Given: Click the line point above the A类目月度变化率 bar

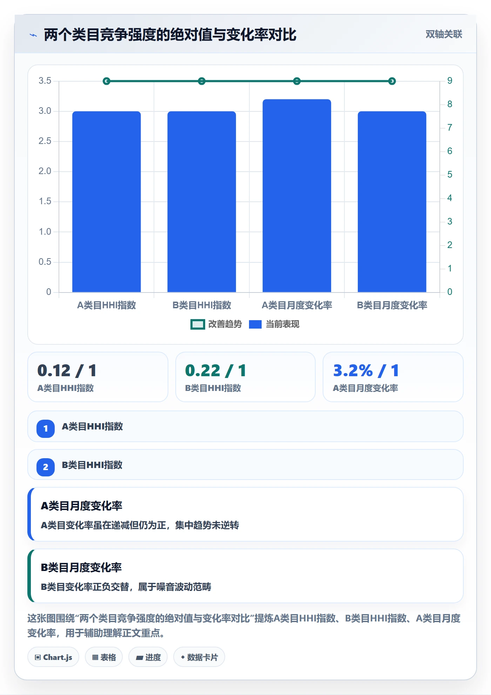Looking at the screenshot, I should (297, 81).
